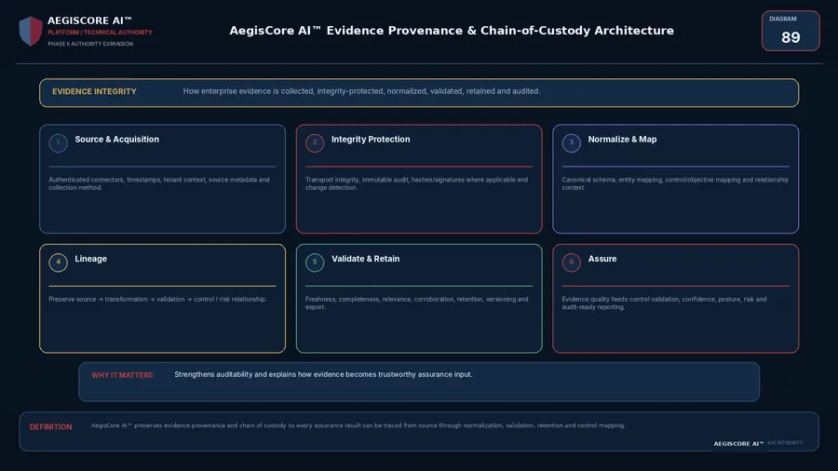Click the 'DEFINITION' label

pos(51,427)
